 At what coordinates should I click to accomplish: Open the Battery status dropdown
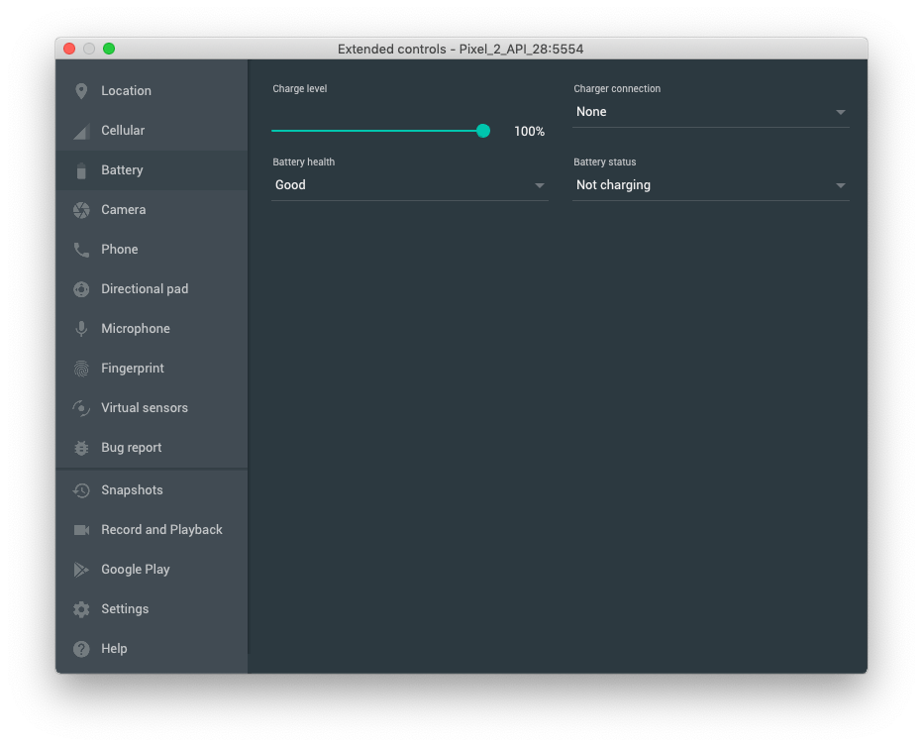coord(710,185)
